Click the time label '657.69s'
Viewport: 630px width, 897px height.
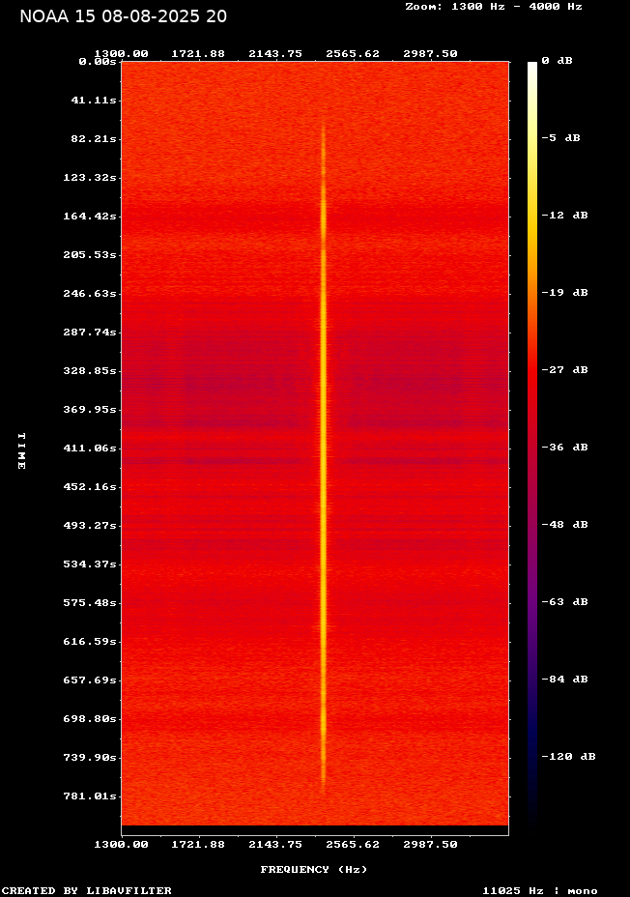click(90, 680)
